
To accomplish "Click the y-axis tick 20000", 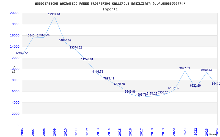I will (x=15, y=13).
